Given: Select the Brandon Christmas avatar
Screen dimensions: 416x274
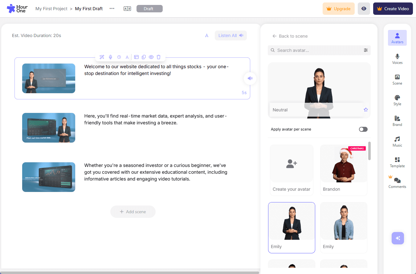Looking at the screenshot, I should pos(344,170).
